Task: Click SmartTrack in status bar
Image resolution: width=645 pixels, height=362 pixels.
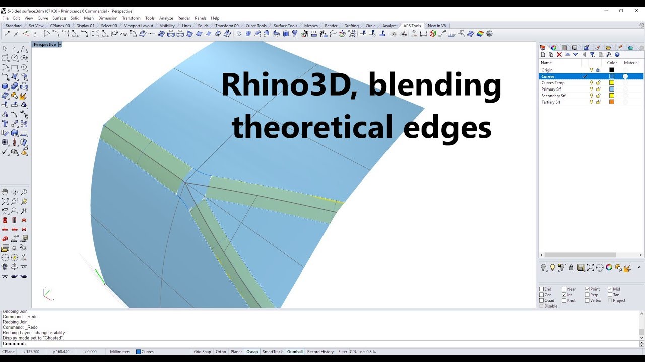Action: tap(273, 352)
